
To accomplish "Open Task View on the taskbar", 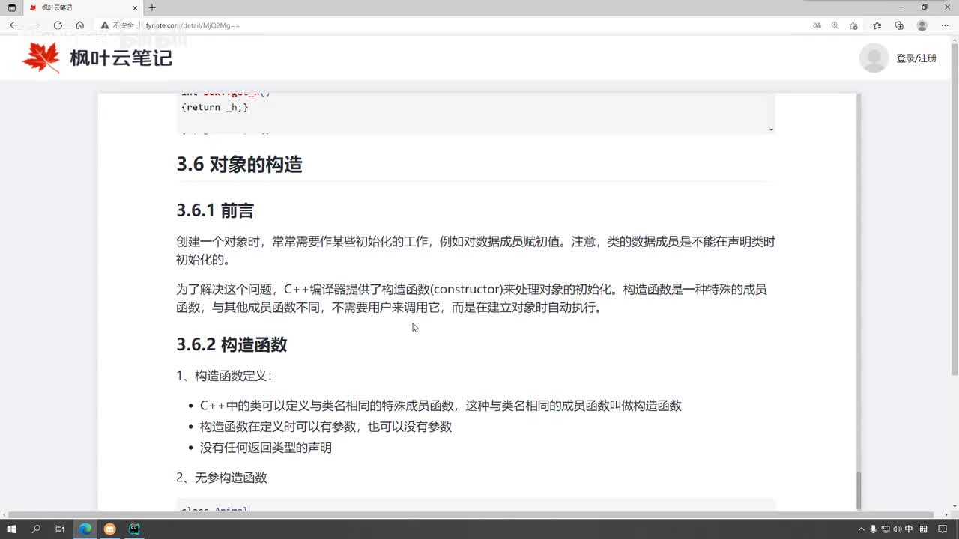I will (x=60, y=529).
